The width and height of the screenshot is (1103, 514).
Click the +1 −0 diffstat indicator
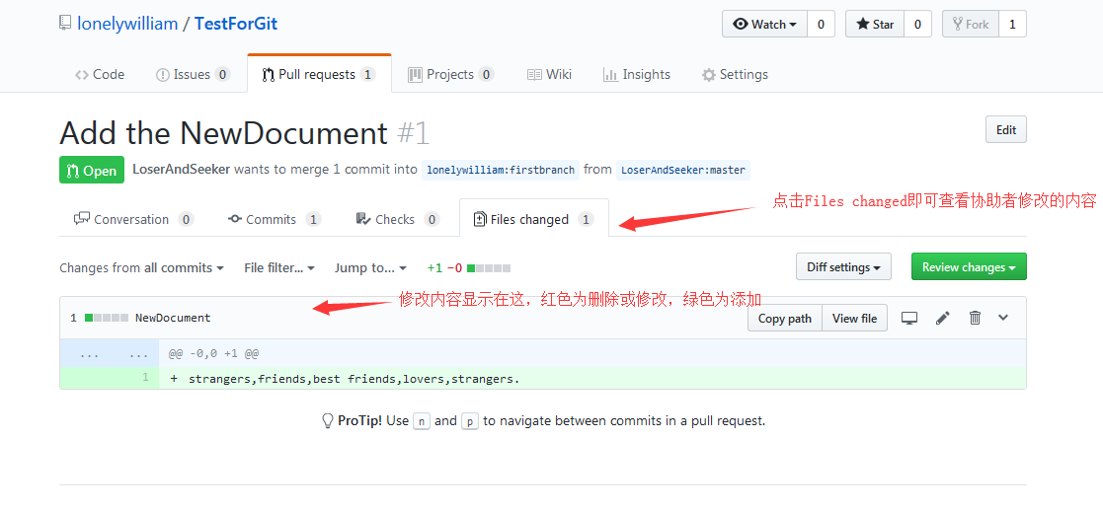[468, 268]
